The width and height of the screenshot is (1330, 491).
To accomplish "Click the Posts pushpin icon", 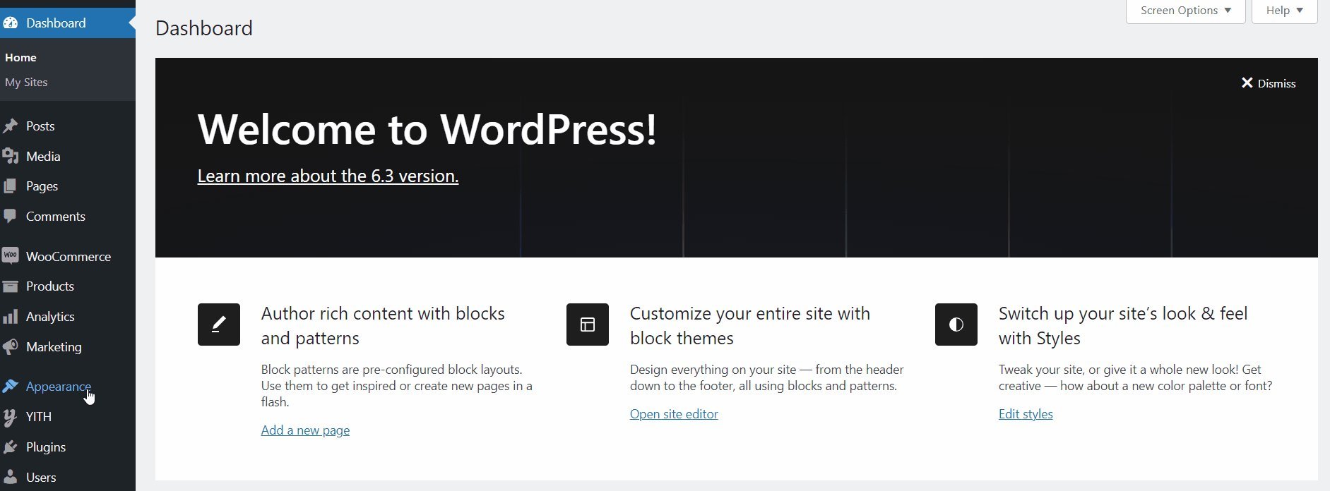I will click(x=10, y=126).
